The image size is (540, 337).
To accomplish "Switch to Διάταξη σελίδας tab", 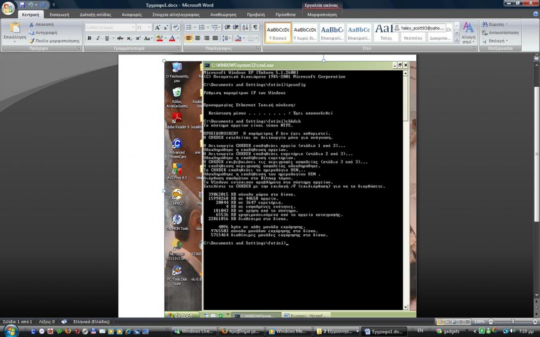I will click(x=96, y=14).
